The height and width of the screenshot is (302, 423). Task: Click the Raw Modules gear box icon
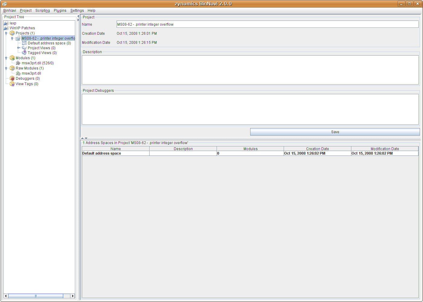12,68
